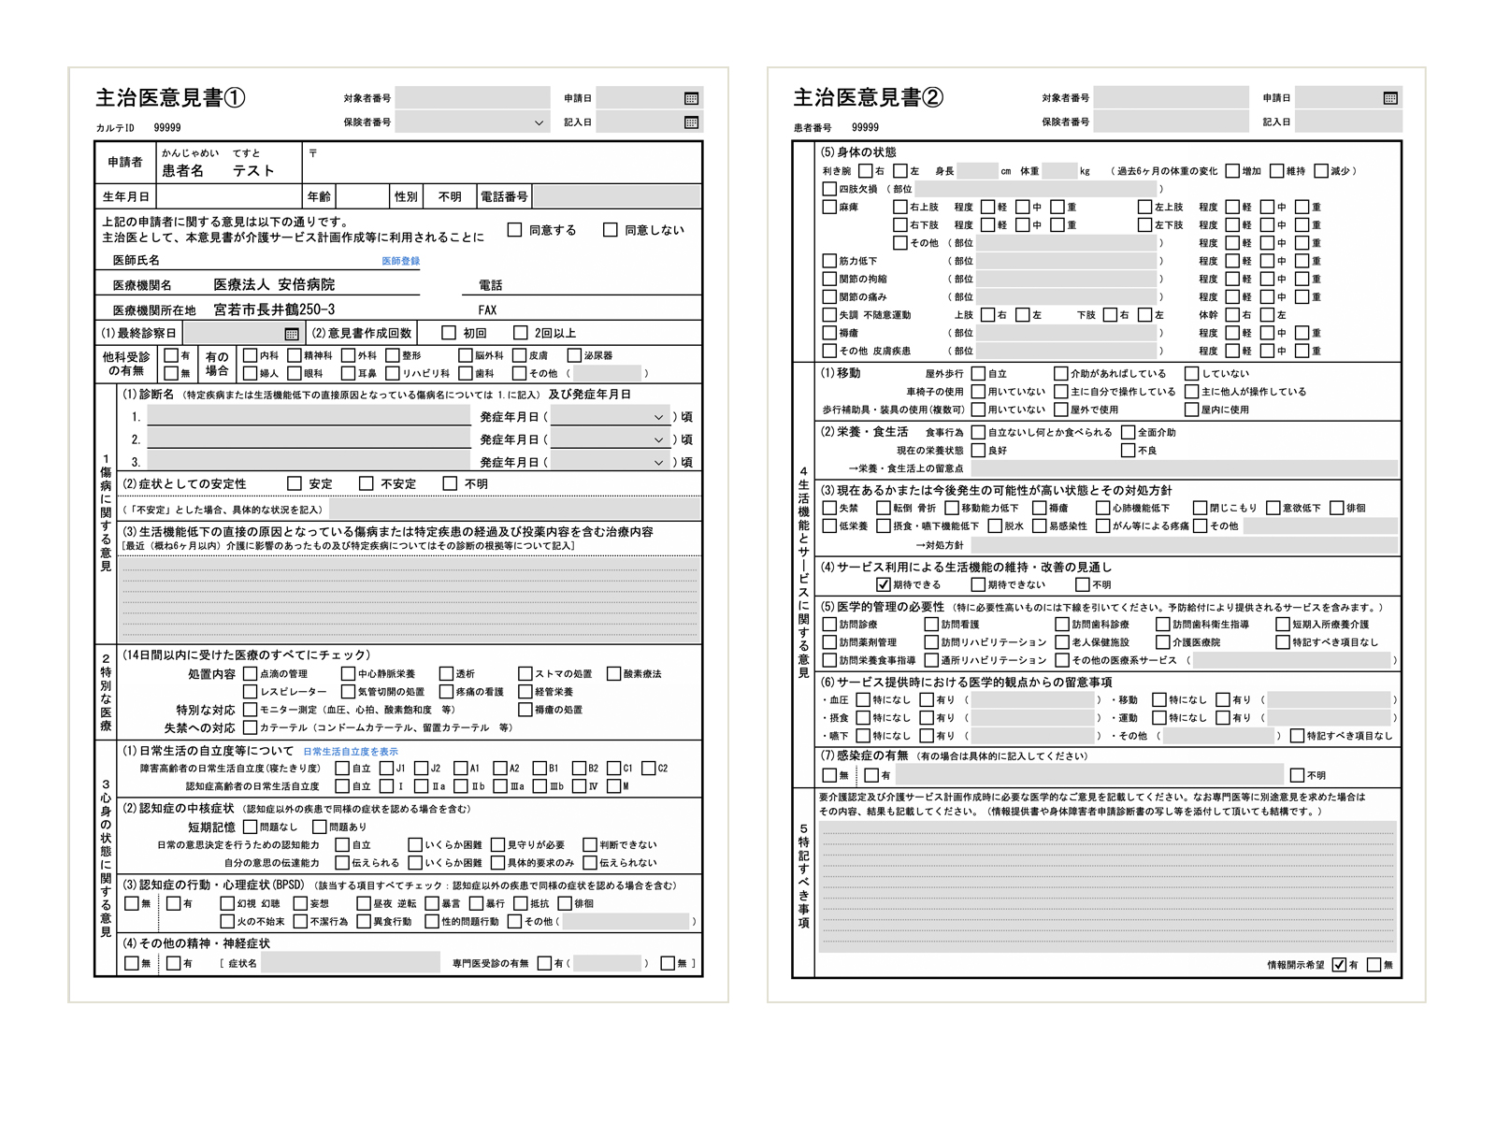Viewport: 1496px width, 1122px height.
Task: Click the 医師登録 link
Action: click(x=400, y=261)
